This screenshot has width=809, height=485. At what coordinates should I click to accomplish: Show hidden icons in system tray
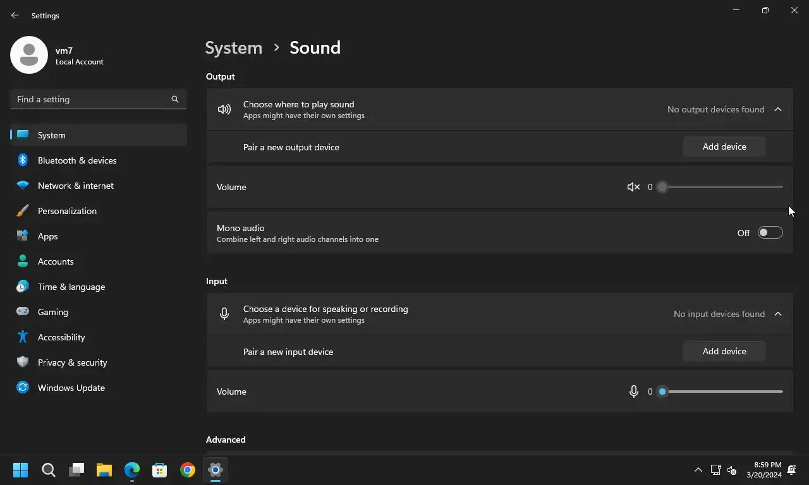pos(698,470)
